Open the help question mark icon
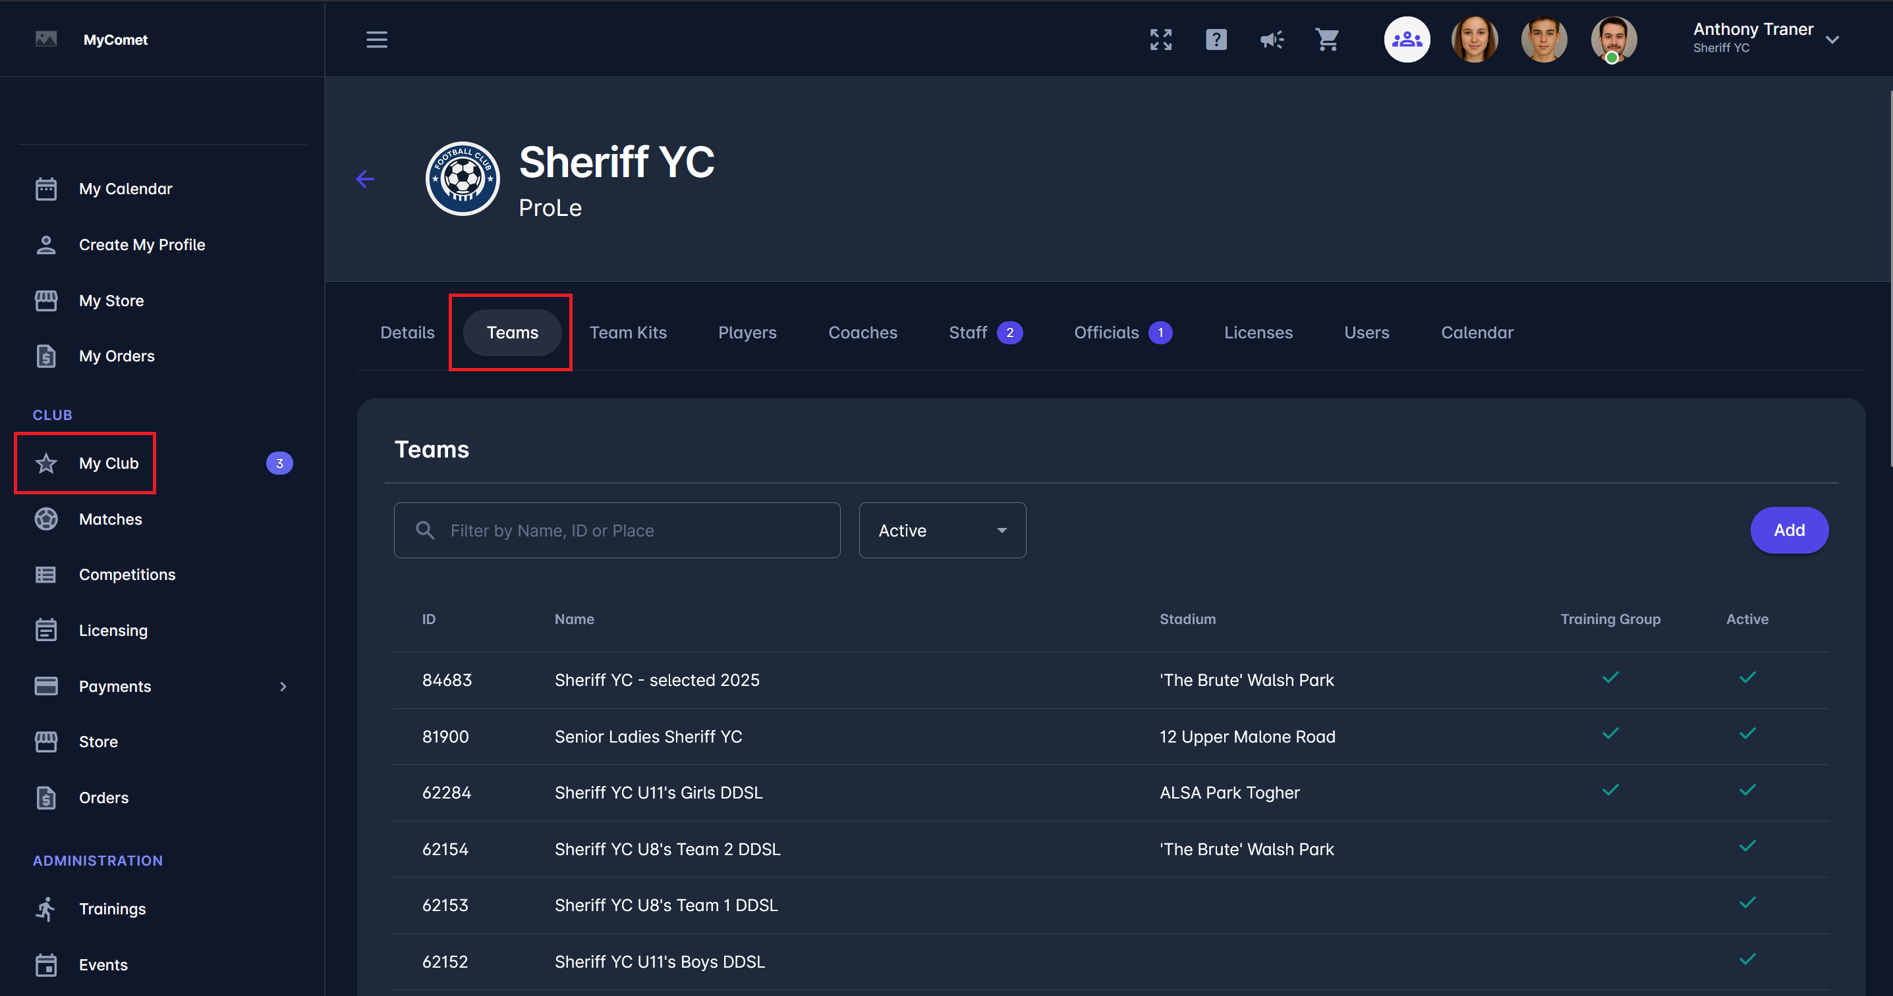Screen dimensions: 1893x996 coord(1216,39)
